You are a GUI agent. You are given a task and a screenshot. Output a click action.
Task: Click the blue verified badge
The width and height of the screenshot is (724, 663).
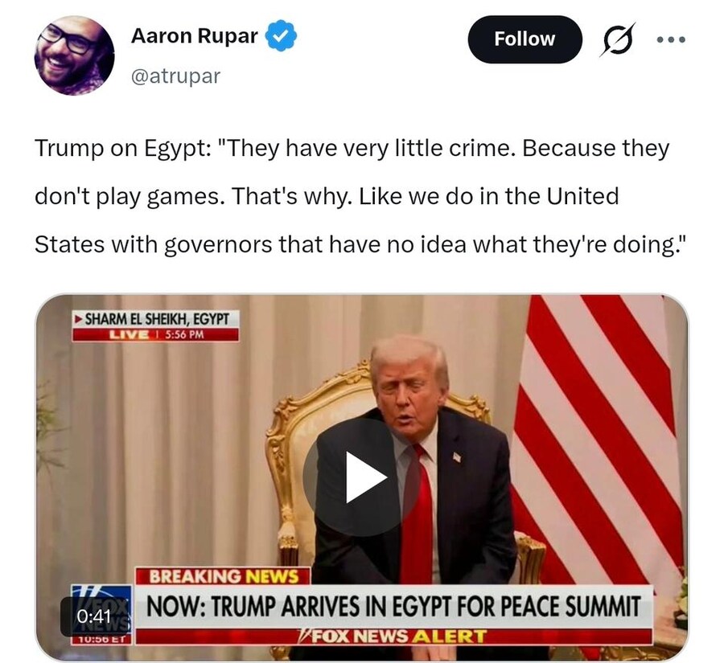click(281, 36)
